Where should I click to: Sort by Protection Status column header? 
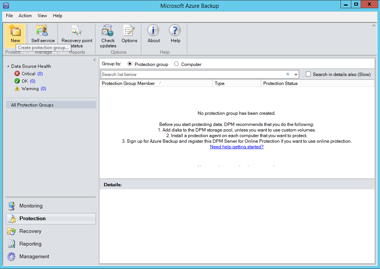tap(280, 83)
